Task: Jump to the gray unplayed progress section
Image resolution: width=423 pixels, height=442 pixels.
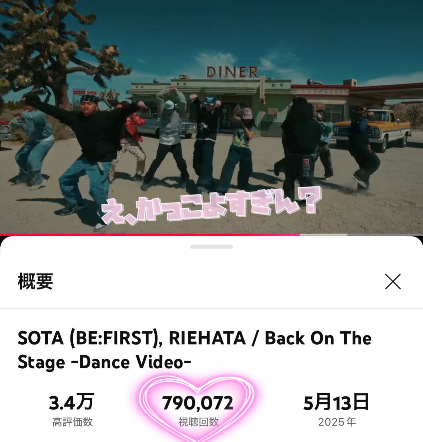Action: click(x=361, y=234)
